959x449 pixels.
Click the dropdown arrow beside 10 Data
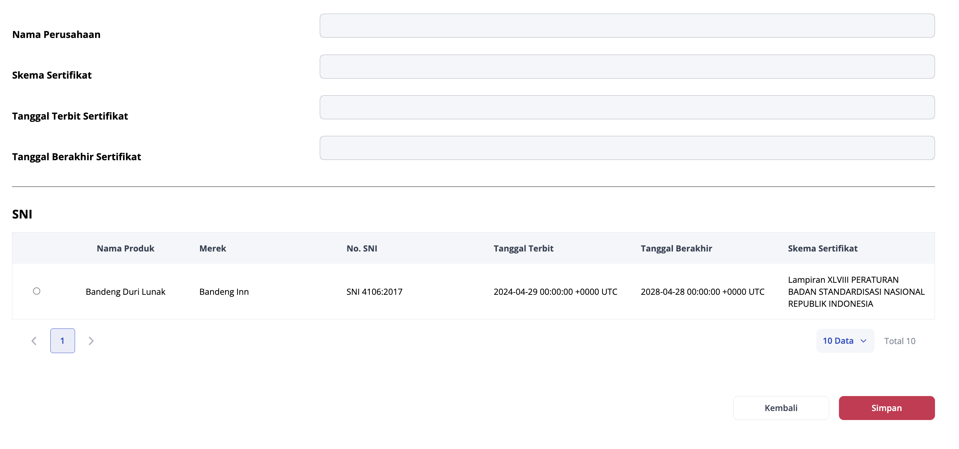pyautogui.click(x=863, y=341)
